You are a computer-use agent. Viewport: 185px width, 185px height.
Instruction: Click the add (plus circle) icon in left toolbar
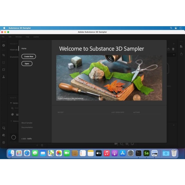point(4,45)
